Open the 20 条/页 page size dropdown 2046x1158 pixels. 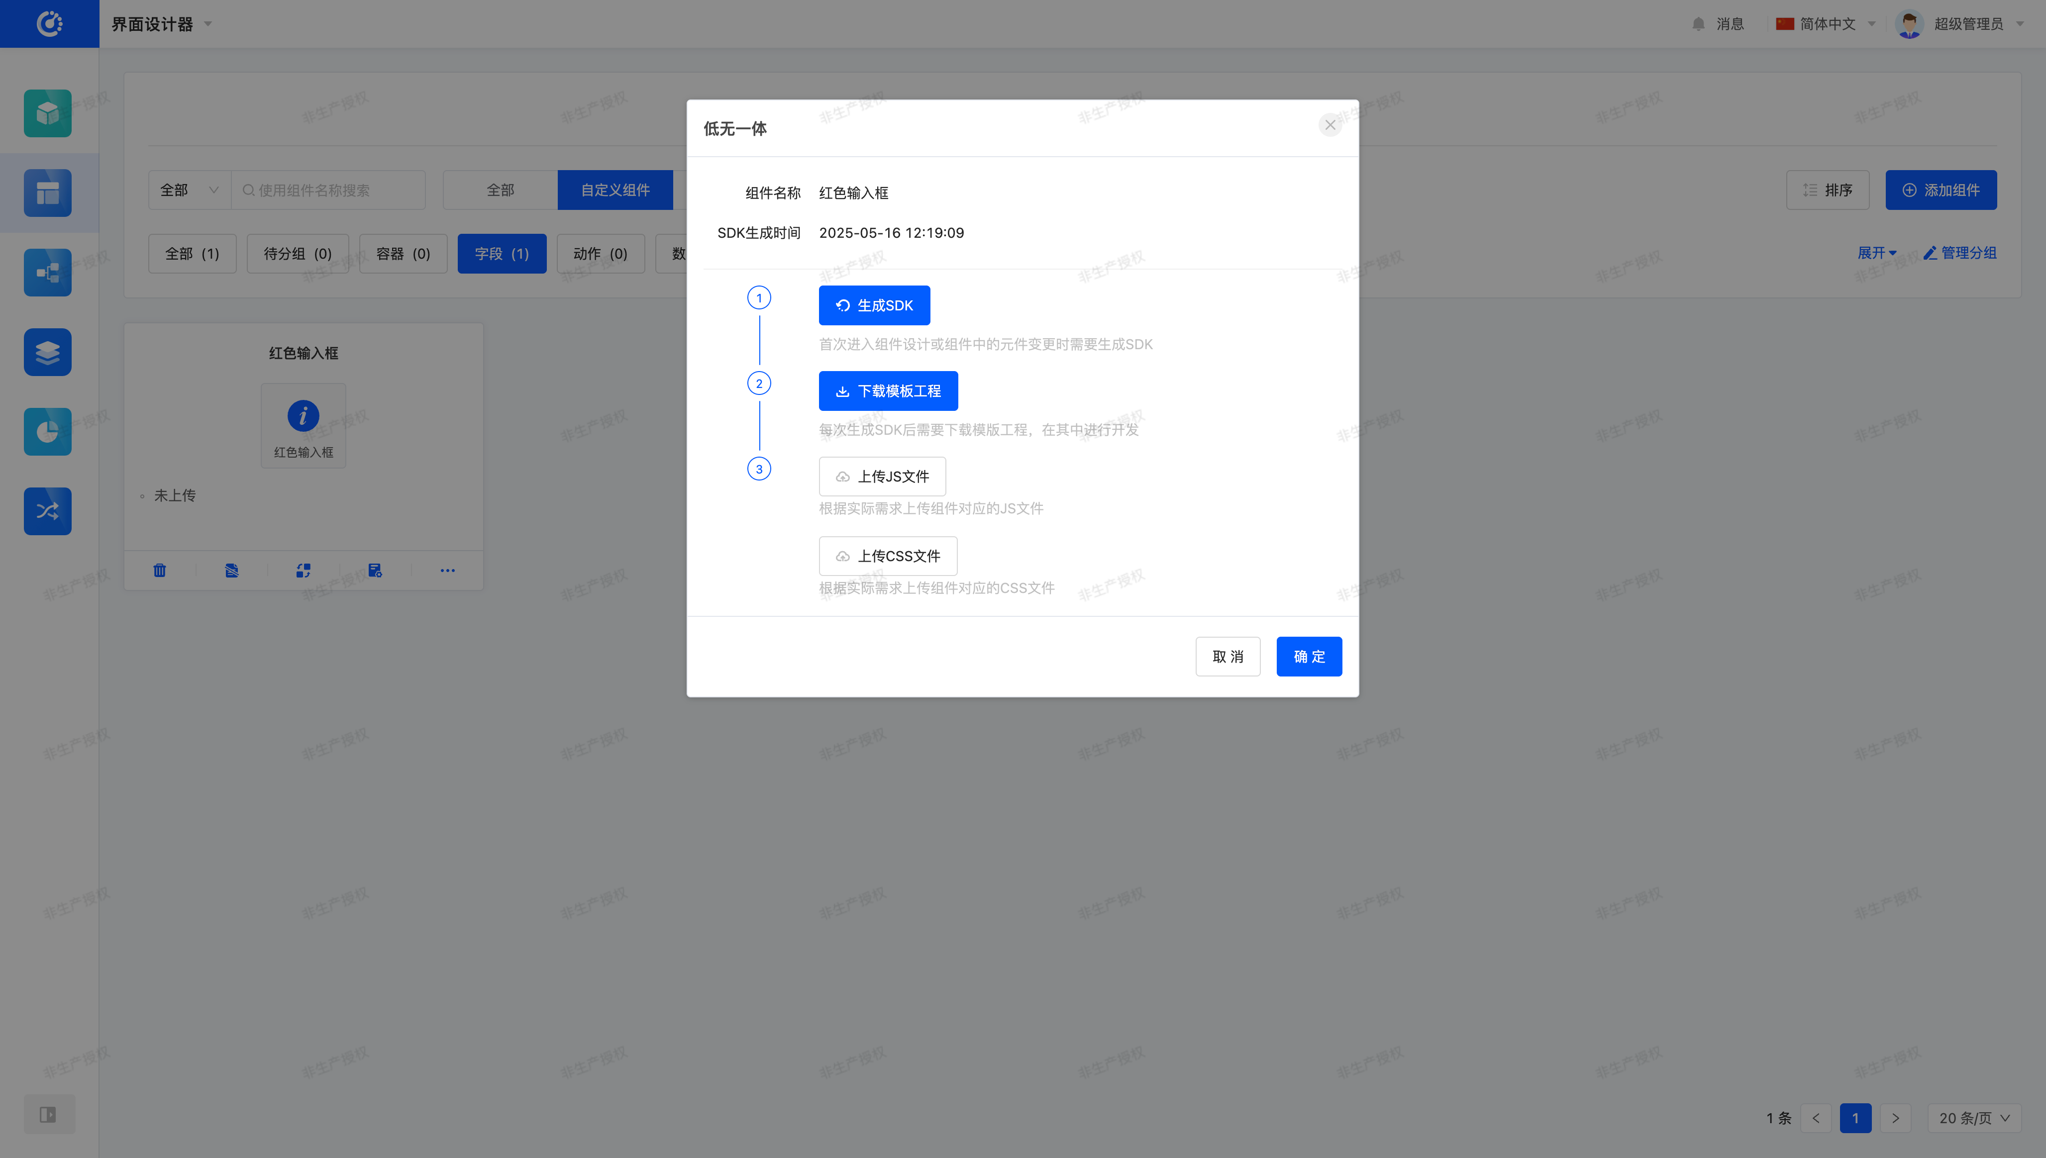point(1974,1118)
